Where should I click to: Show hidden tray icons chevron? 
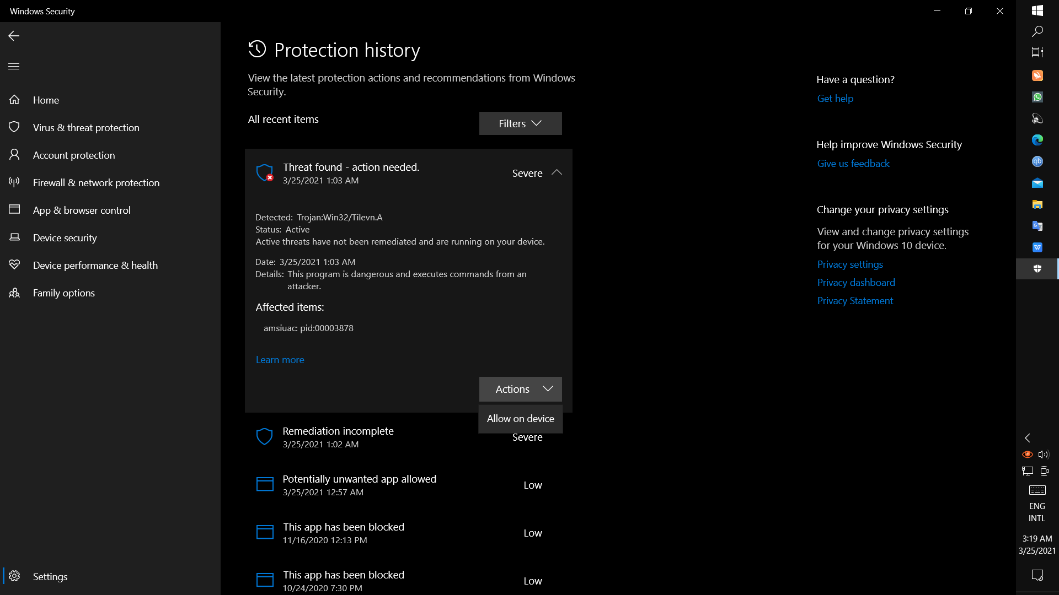click(1027, 438)
